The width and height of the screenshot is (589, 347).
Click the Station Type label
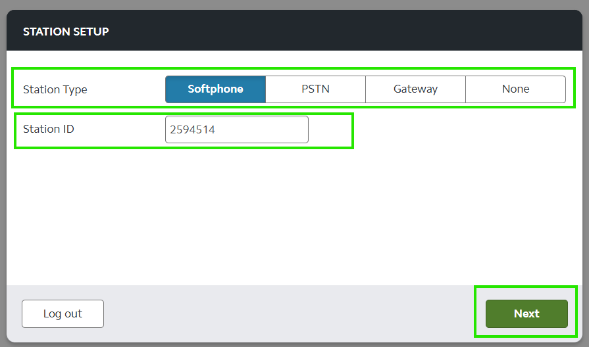tap(55, 89)
